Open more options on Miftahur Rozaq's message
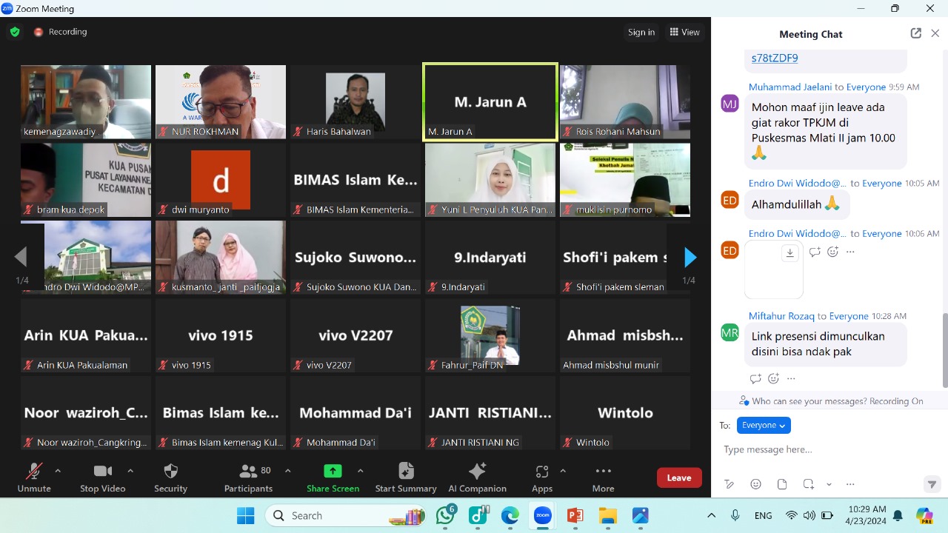The width and height of the screenshot is (948, 533). (x=791, y=378)
